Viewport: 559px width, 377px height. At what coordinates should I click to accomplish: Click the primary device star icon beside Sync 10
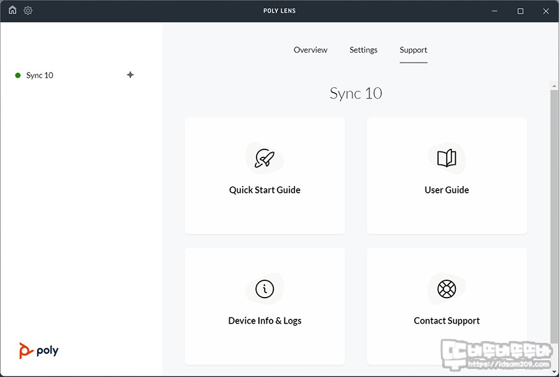pos(130,75)
